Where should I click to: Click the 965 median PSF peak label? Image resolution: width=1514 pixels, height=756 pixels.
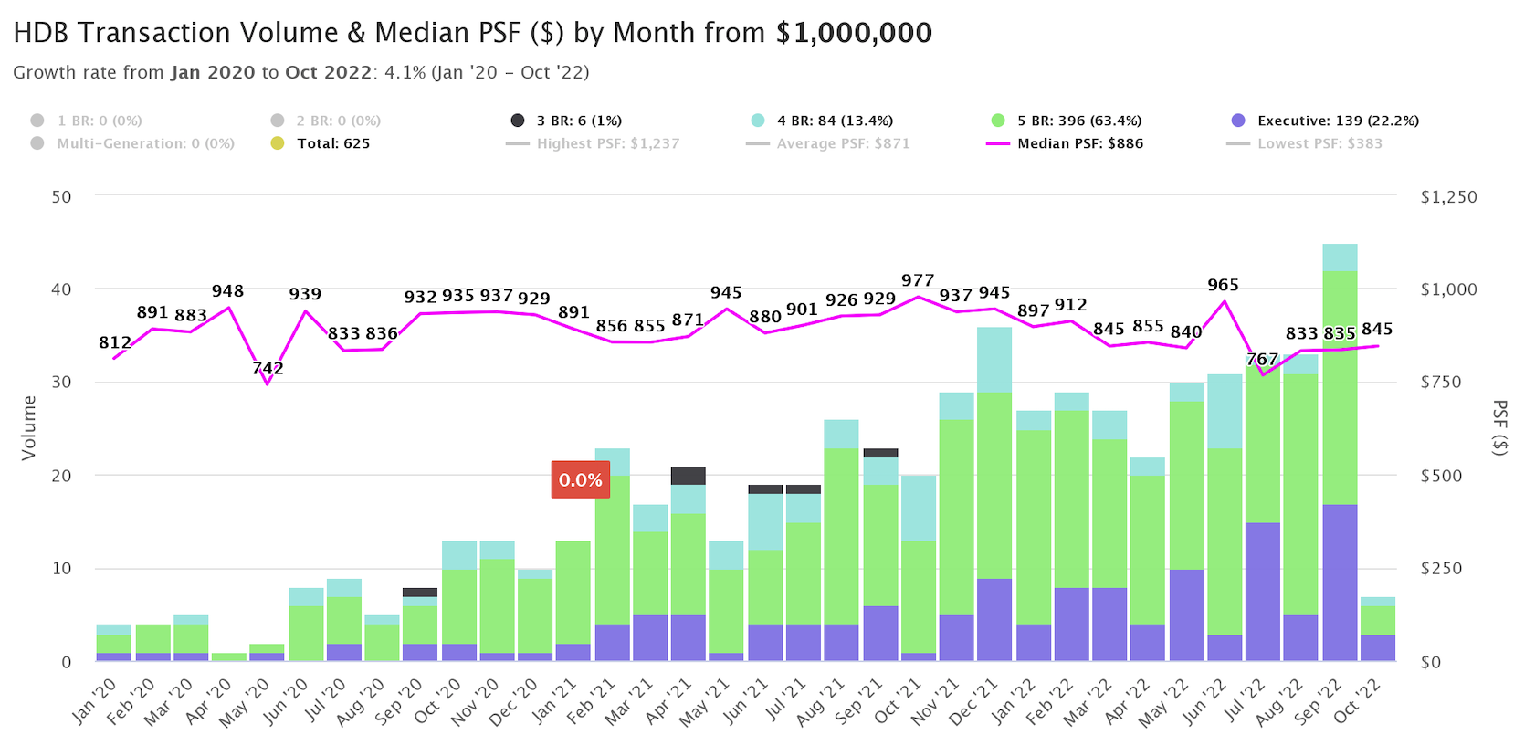(x=1223, y=285)
